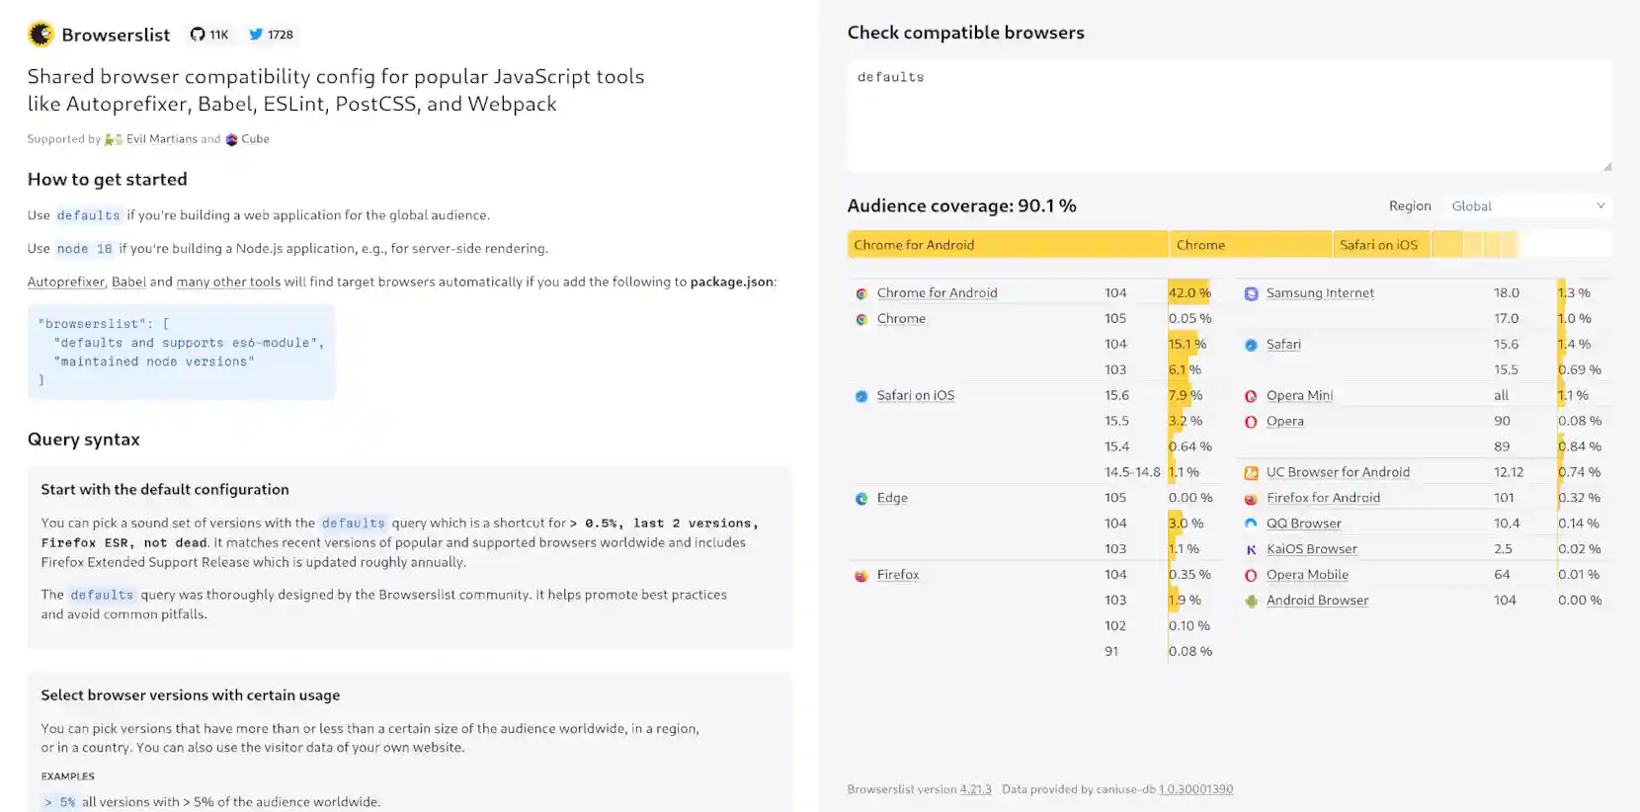Open the caniuse-db 1.0.30001390 link
1640x812 pixels.
(x=1195, y=789)
